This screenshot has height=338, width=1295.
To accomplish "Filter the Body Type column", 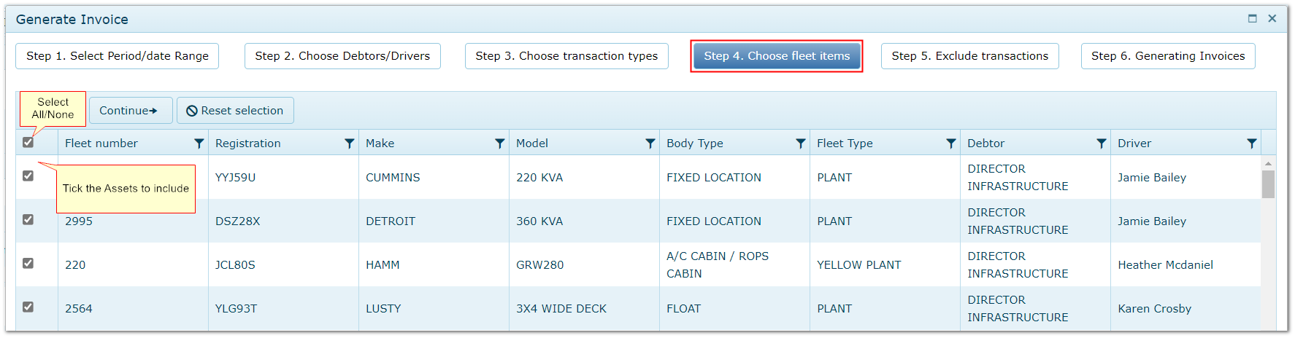I will pyautogui.click(x=800, y=144).
